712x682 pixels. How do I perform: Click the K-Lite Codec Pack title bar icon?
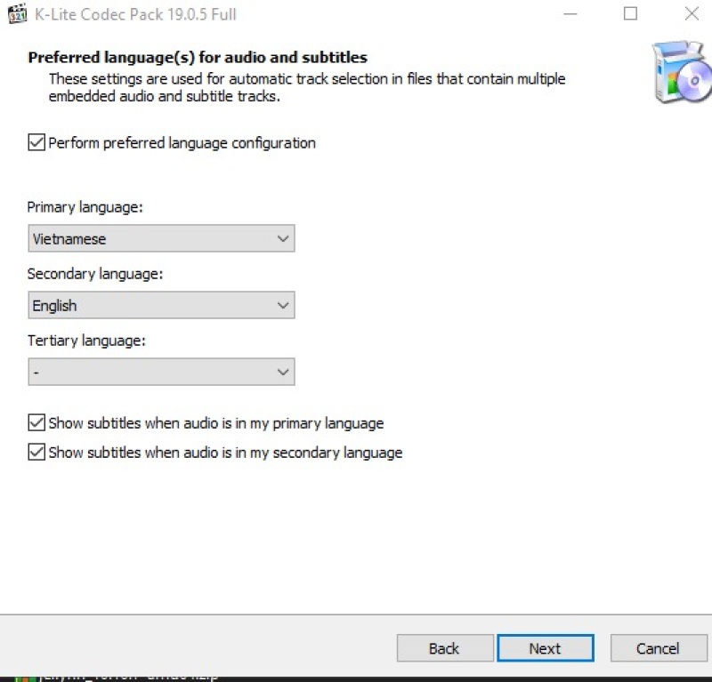pyautogui.click(x=17, y=13)
